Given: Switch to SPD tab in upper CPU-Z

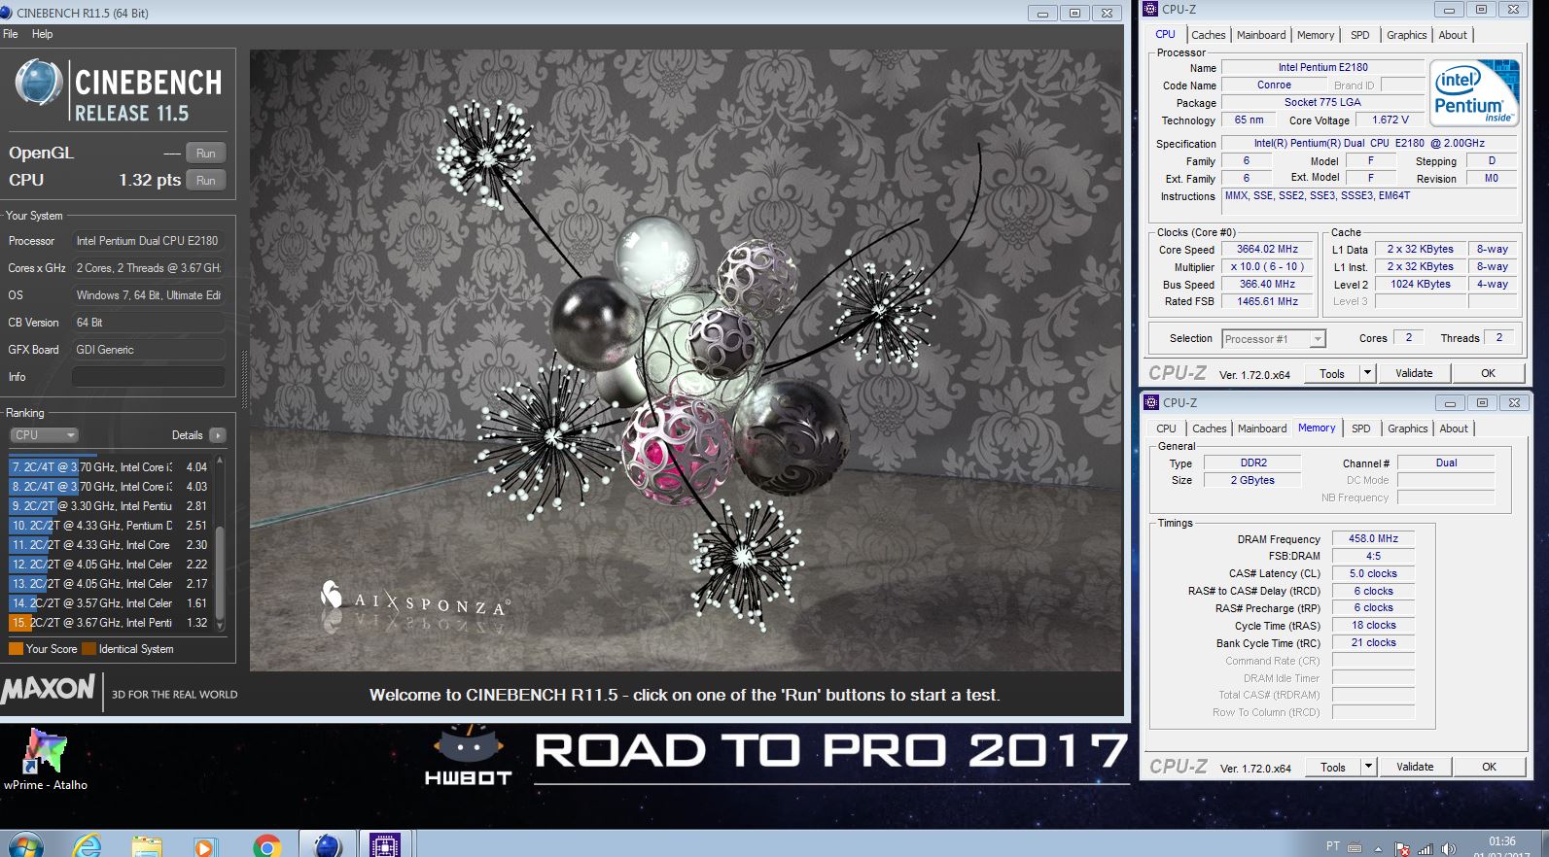Looking at the screenshot, I should 1360,35.
